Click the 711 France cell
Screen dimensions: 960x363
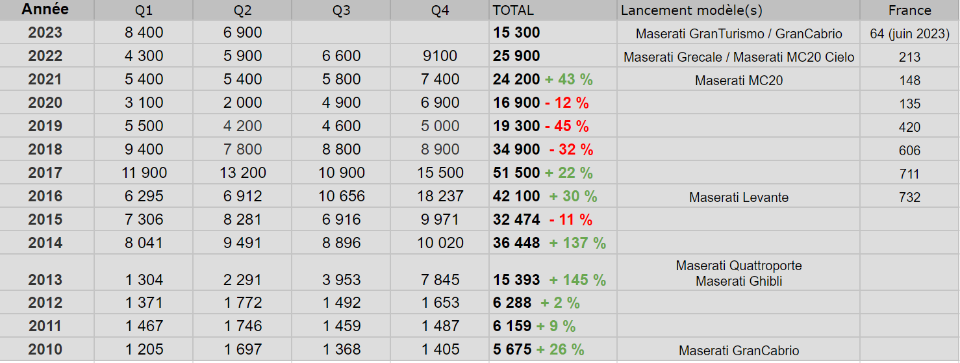coord(909,173)
